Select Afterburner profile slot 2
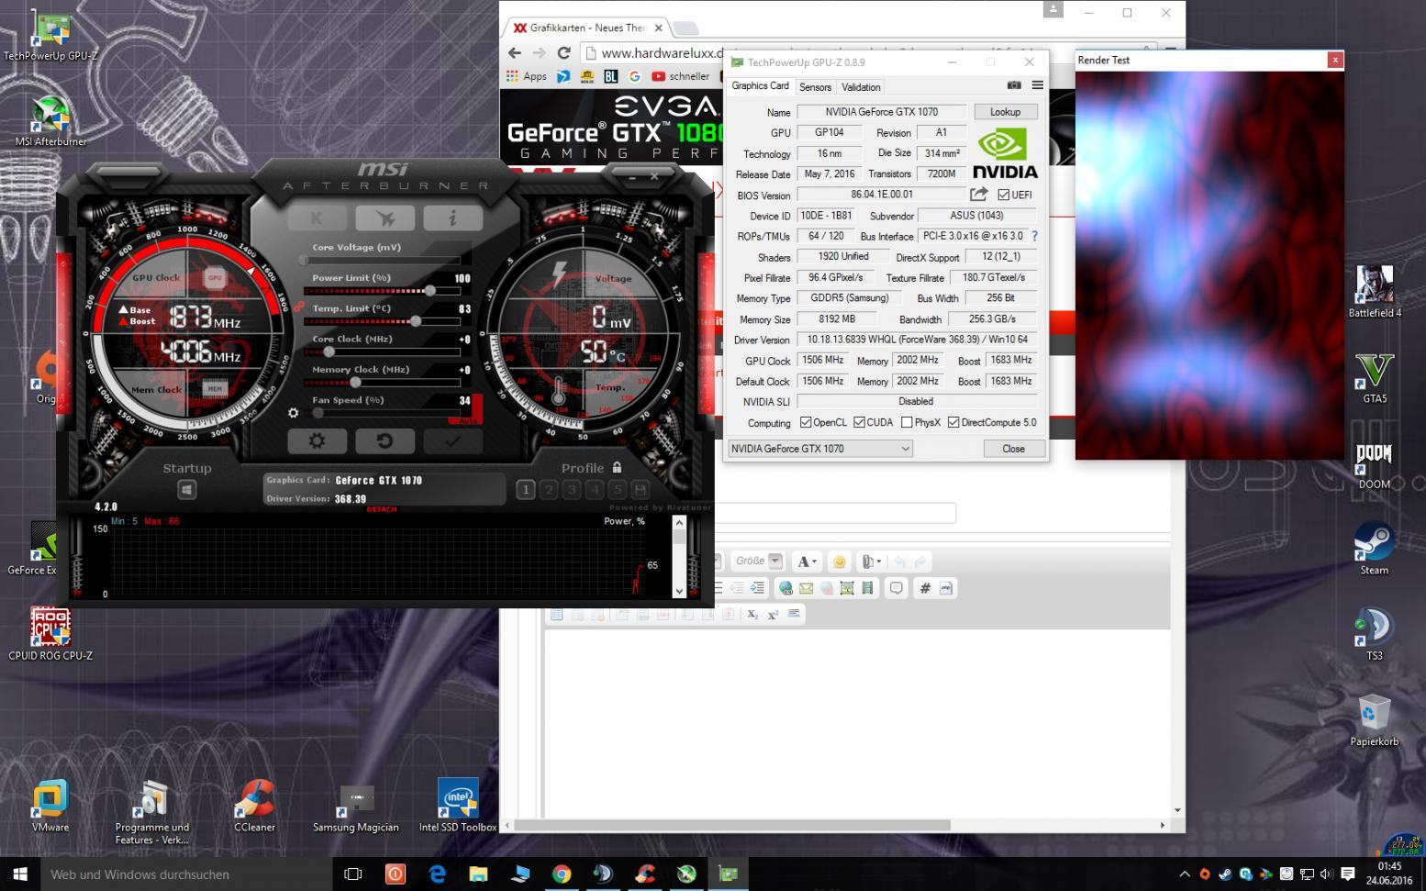Viewport: 1426px width, 891px height. coord(549,490)
